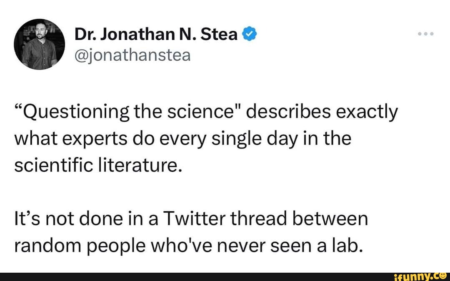This screenshot has height=281, width=450.
Task: Click the rightmost dot of the ellipsis icon
Action: click(431, 34)
